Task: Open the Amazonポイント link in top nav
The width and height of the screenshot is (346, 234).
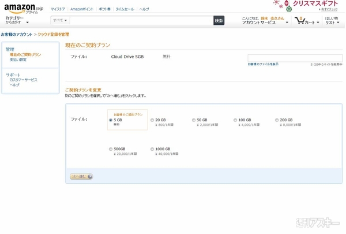Action: [x=82, y=9]
